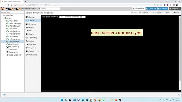Click the Proxmox search field
The width and height of the screenshot is (182, 102).
(x=50, y=9)
